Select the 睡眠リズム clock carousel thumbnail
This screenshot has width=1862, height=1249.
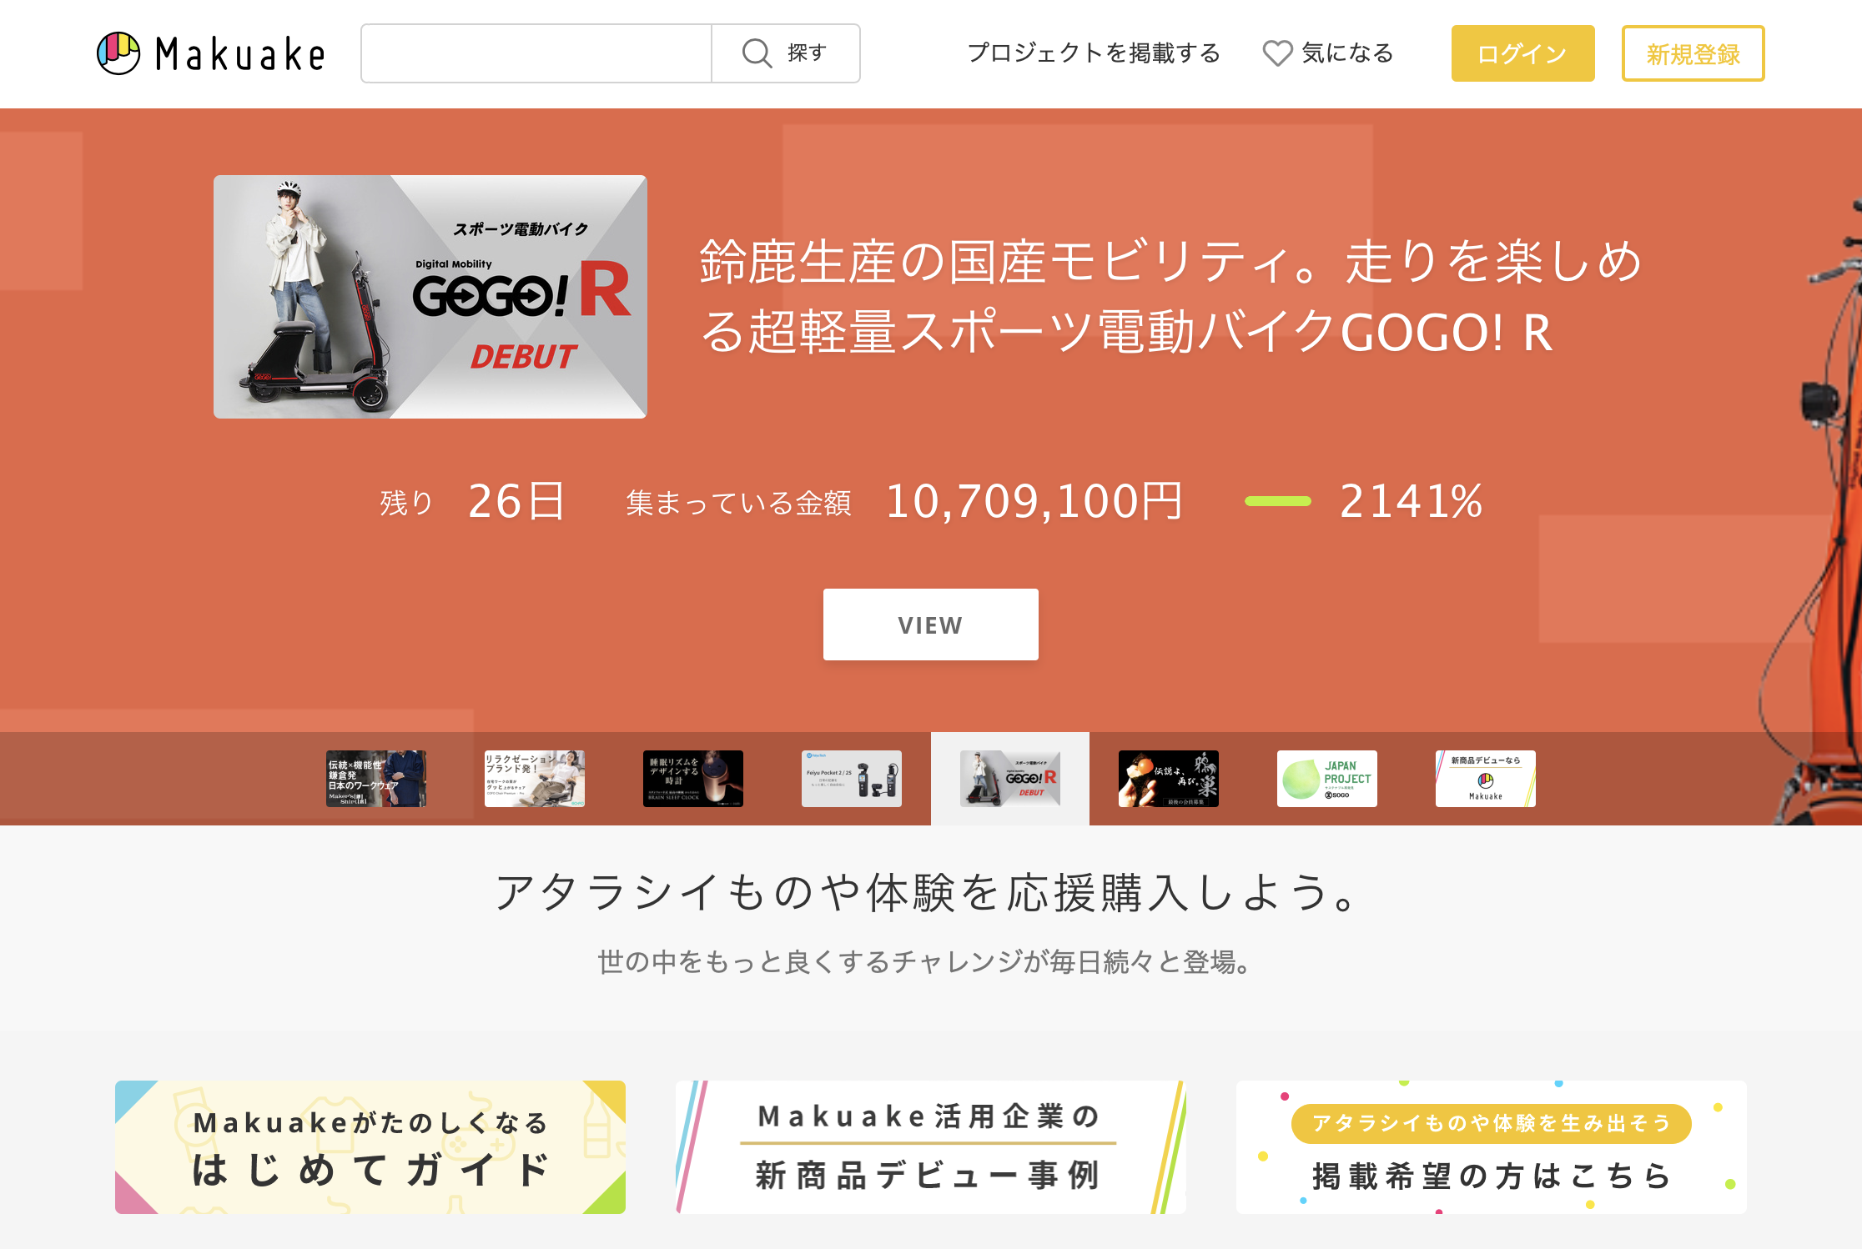pyautogui.click(x=693, y=779)
